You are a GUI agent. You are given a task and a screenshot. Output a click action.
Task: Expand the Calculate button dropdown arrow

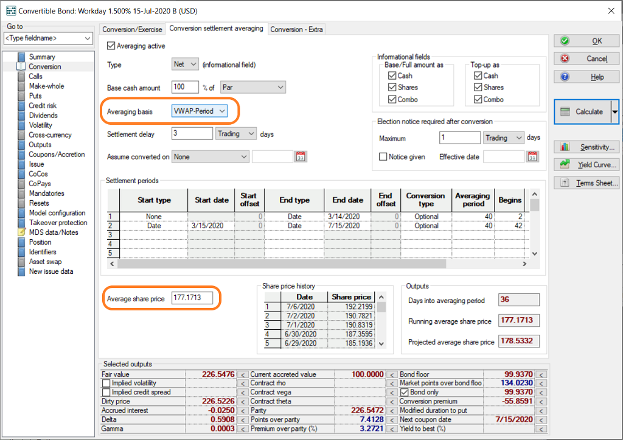[614, 112]
